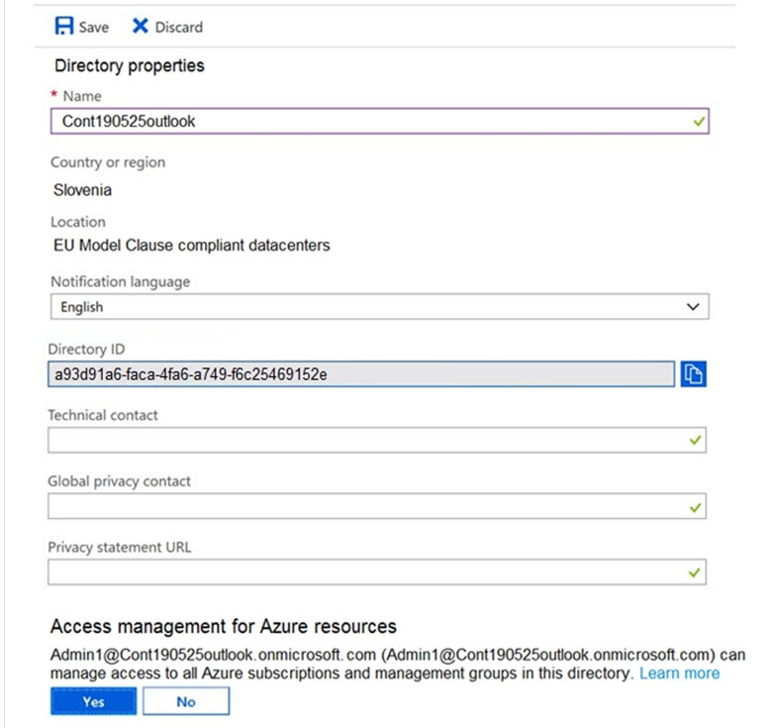Click the Privacy statement URL label
Viewport: 775px width, 728px height.
120,548
